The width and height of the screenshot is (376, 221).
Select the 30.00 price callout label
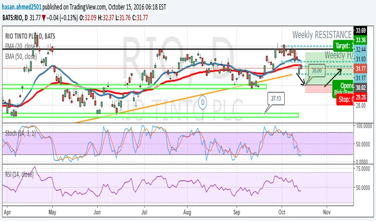pyautogui.click(x=317, y=70)
